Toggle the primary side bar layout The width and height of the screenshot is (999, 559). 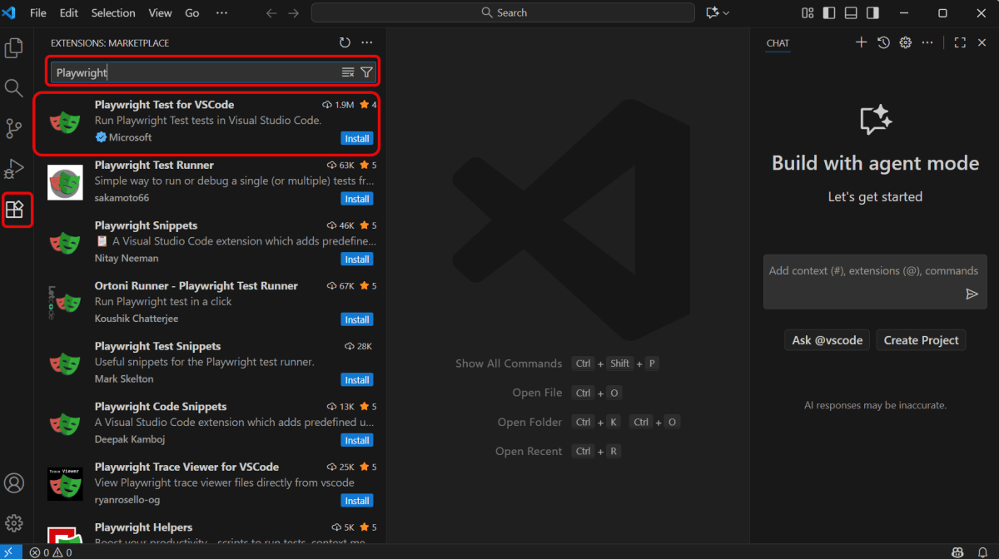coord(829,13)
